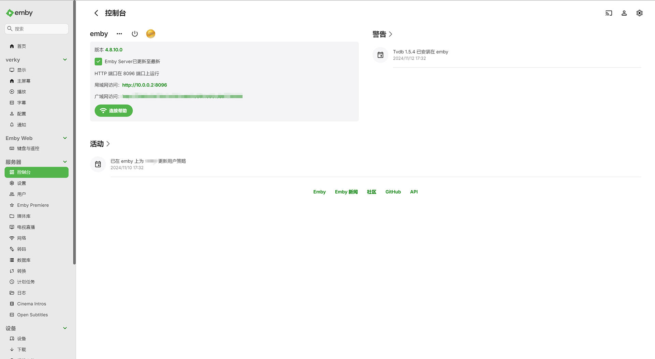Screen dimensions: 655x359
Task: Open Cinema Intros settings
Action: (x=37, y=304)
